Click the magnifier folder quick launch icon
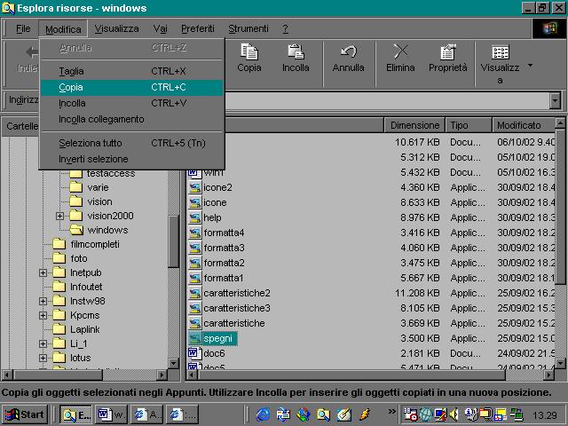568x426 pixels. 323,414
